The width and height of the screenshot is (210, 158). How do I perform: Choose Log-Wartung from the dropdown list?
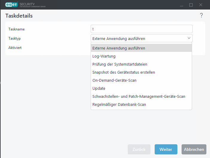[141, 56]
